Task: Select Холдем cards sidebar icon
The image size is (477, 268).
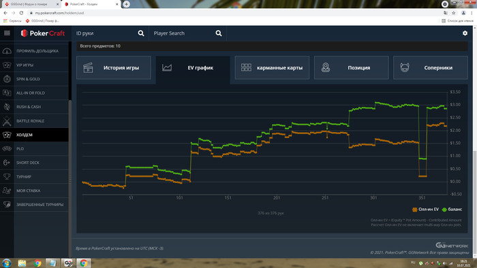Action: [x=7, y=135]
